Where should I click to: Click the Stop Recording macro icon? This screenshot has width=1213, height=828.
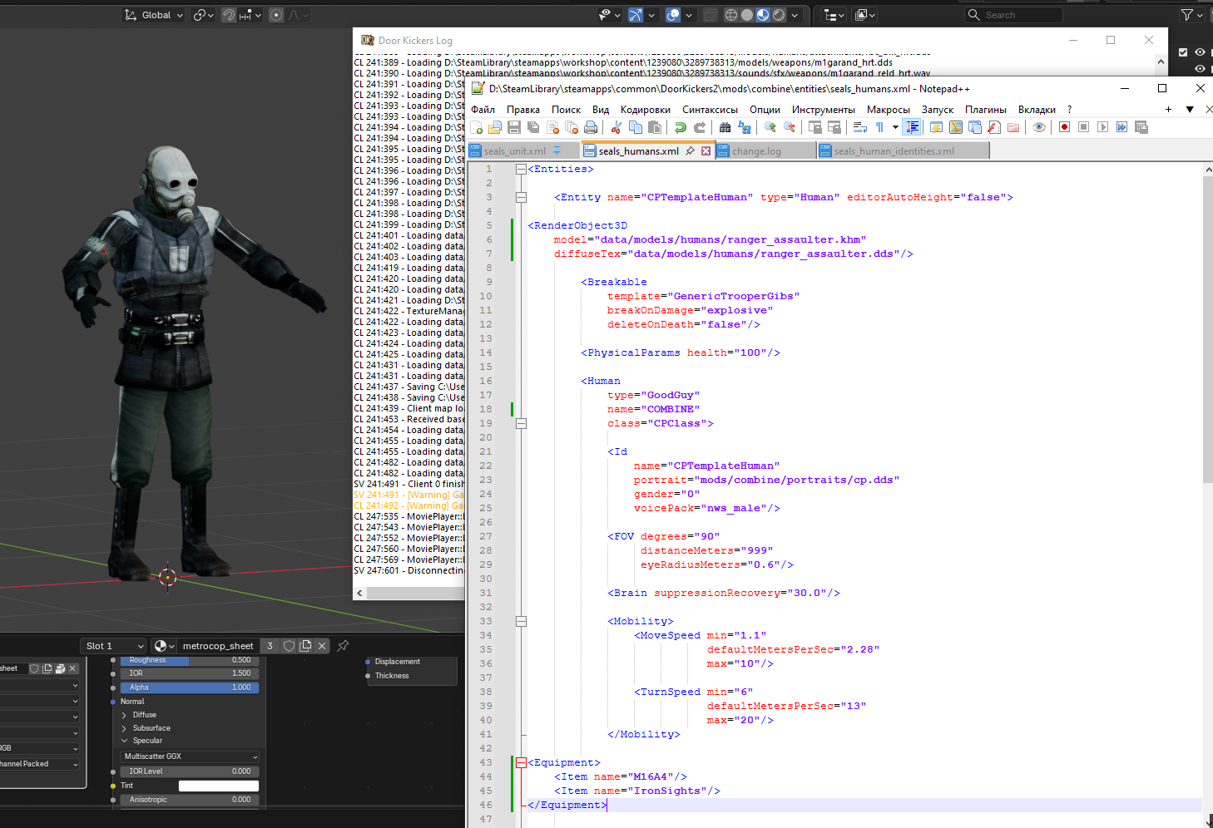pyautogui.click(x=1083, y=127)
